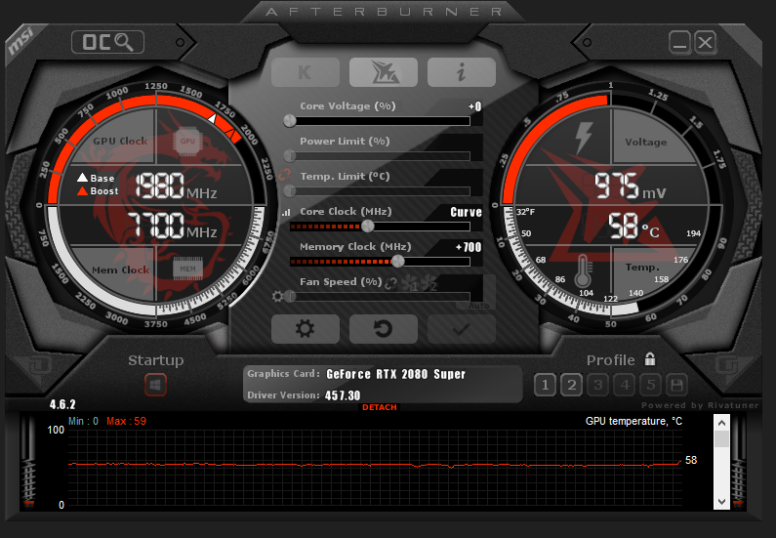Click the Core Clock slider handle
The height and width of the screenshot is (538, 776).
point(368,227)
